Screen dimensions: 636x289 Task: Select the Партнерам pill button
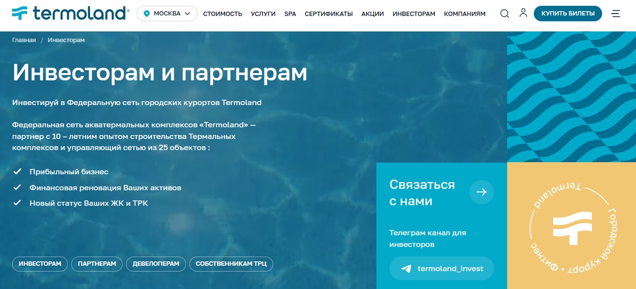point(97,264)
